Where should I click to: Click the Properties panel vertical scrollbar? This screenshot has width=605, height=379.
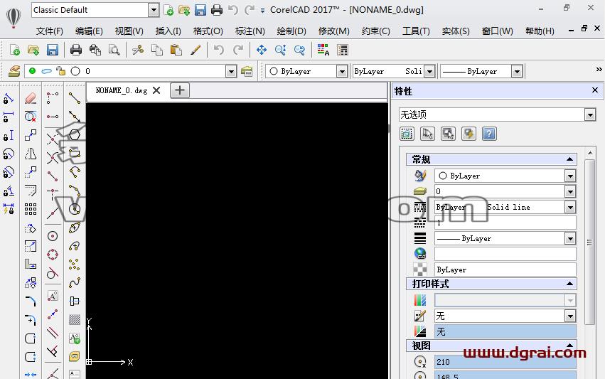pos(589,242)
